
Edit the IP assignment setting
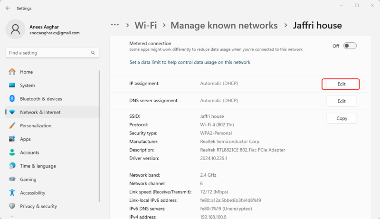click(341, 84)
